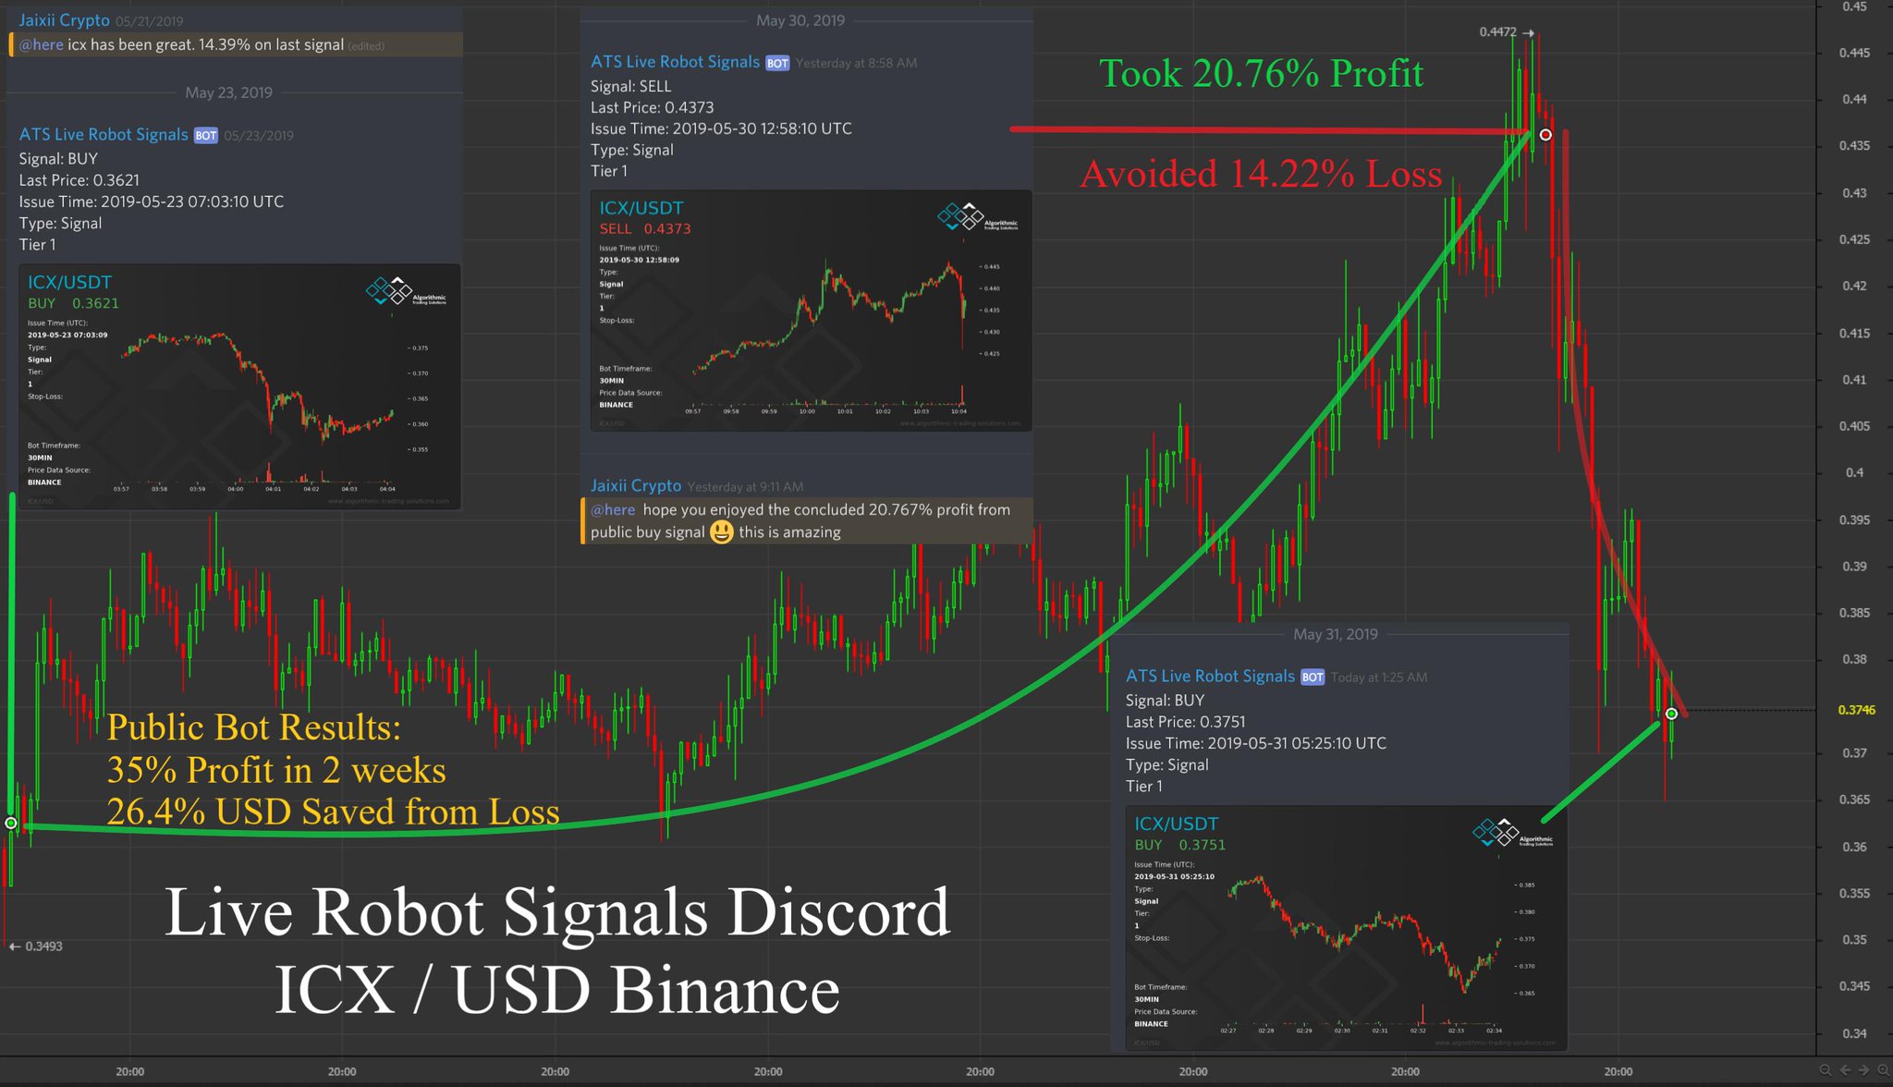Click the May 23, 2019 date divider

228,92
